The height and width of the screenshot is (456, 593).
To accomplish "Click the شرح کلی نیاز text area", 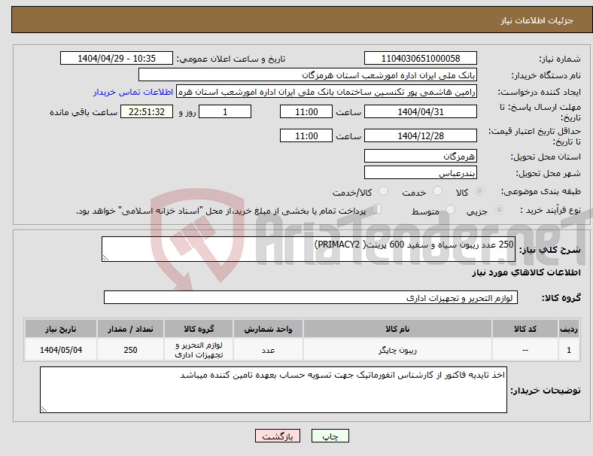I will [309, 249].
